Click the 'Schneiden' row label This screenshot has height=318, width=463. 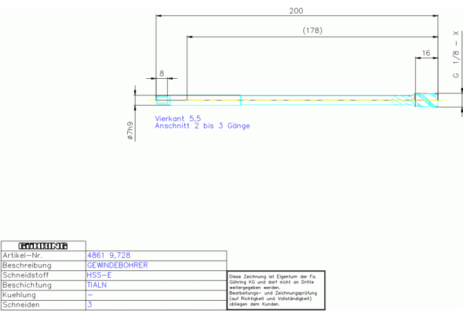(21, 305)
